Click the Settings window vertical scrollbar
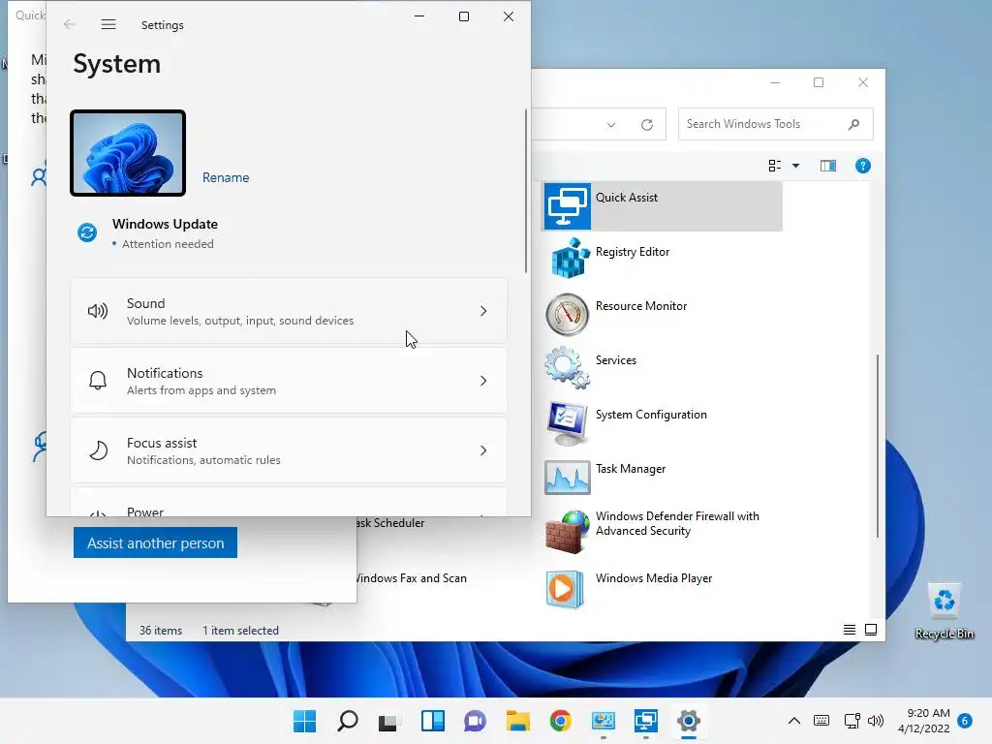 (x=526, y=191)
